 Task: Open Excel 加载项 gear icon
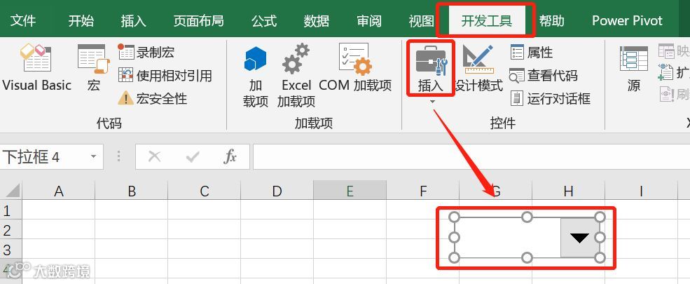click(296, 76)
